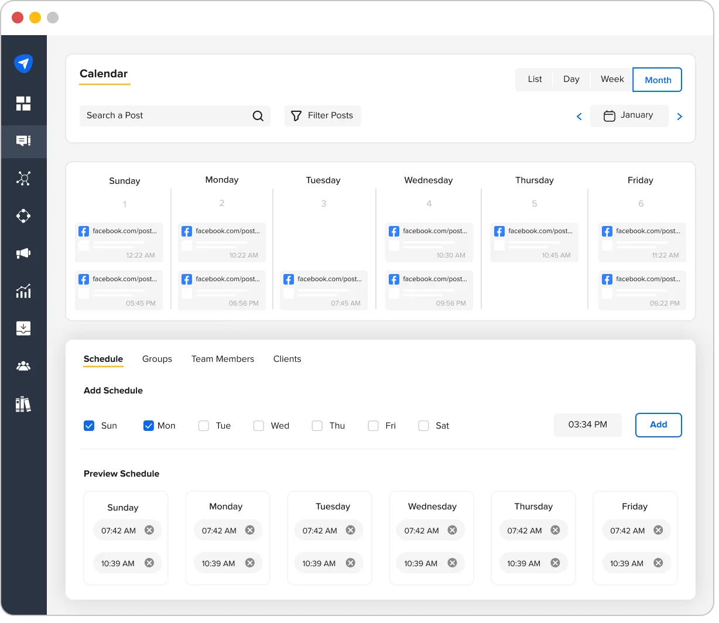719x623 pixels.
Task: Open the Groups tab
Action: (157, 359)
